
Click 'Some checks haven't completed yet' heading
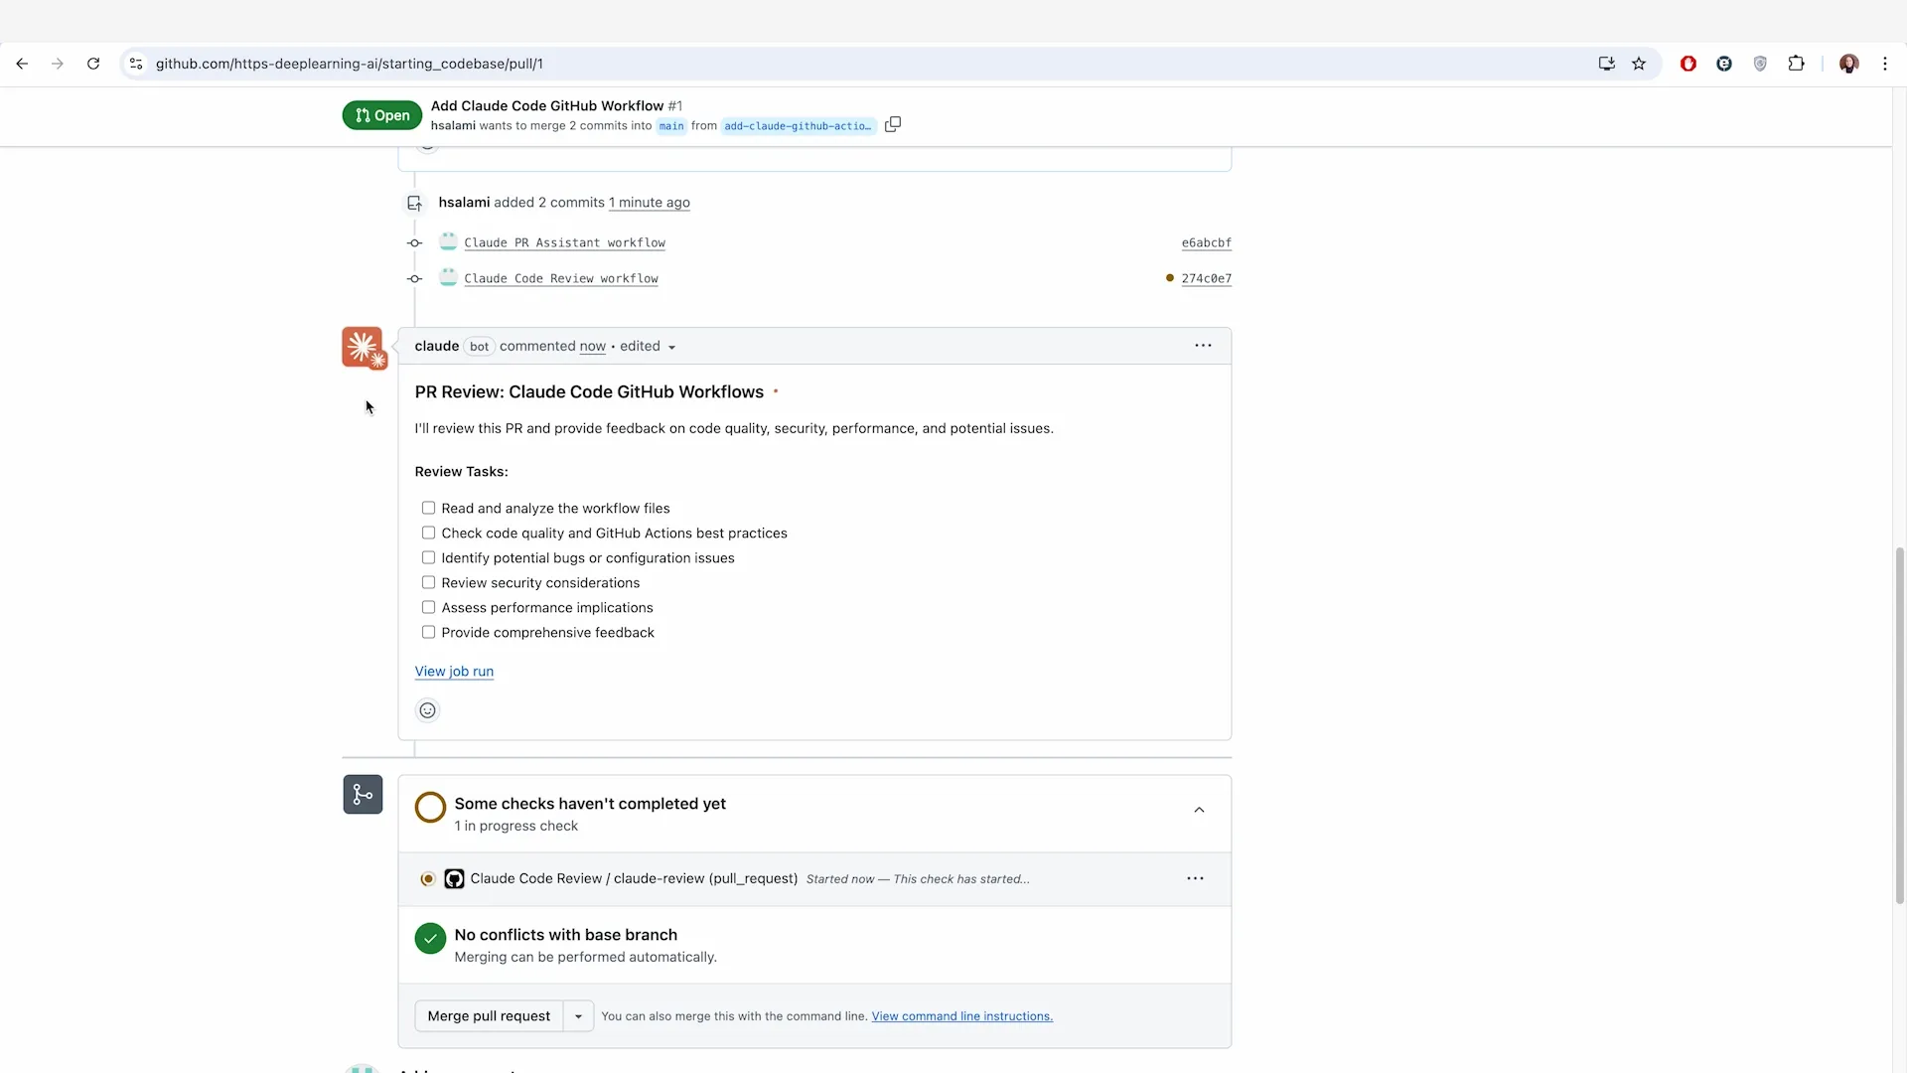pyautogui.click(x=590, y=804)
